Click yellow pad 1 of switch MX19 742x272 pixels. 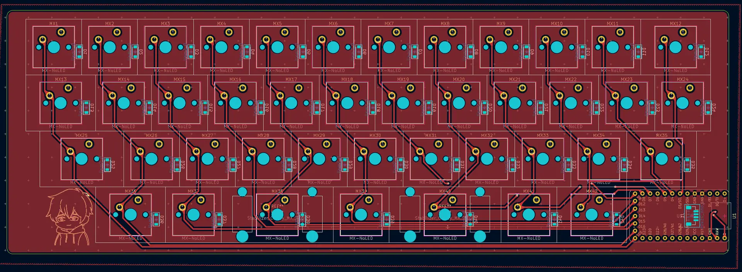[391, 95]
